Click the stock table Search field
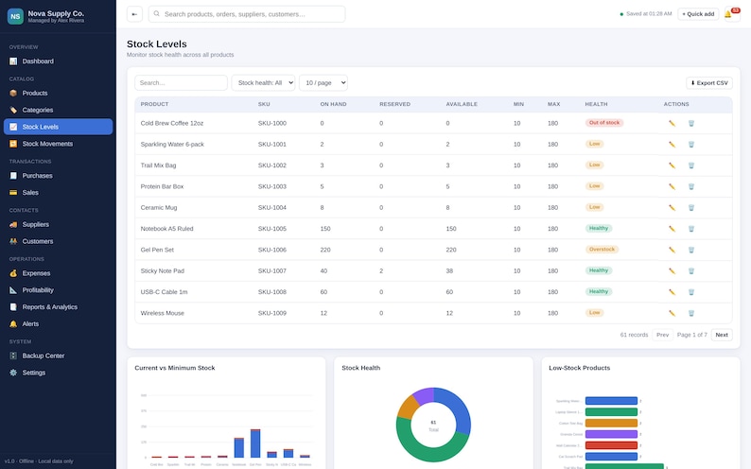The width and height of the screenshot is (751, 469). 181,83
